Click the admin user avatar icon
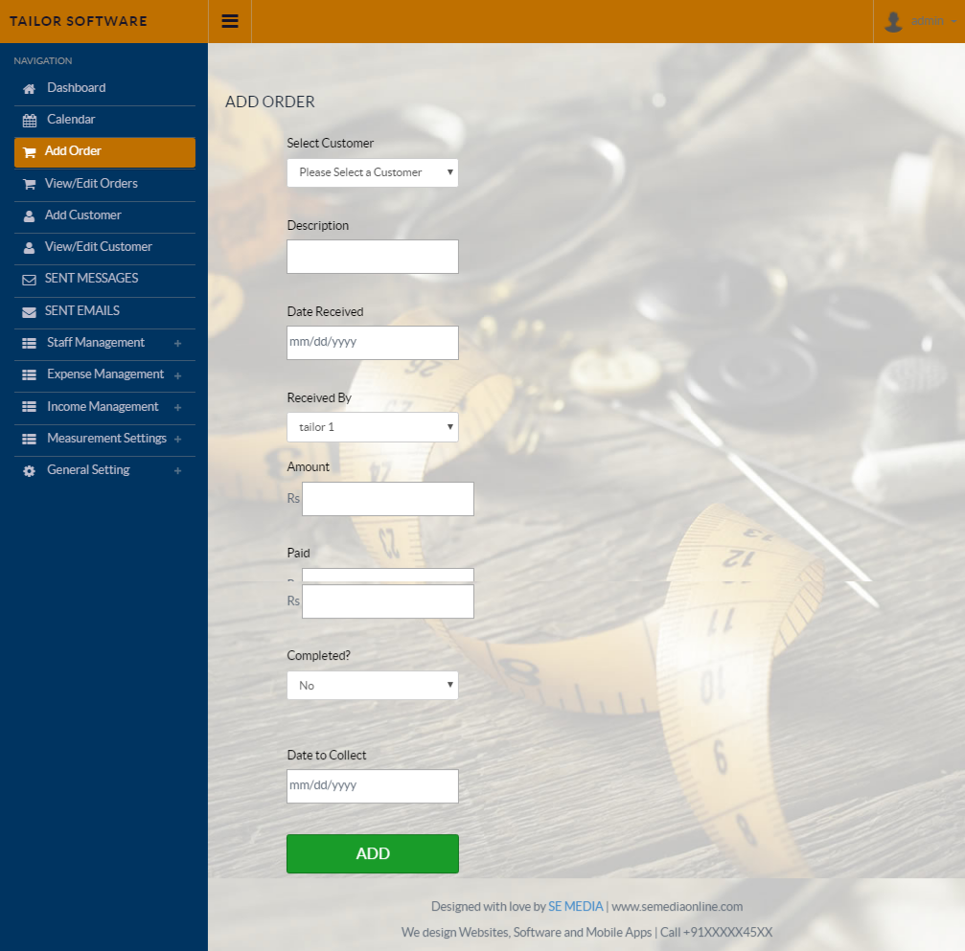965x951 pixels. pos(893,21)
